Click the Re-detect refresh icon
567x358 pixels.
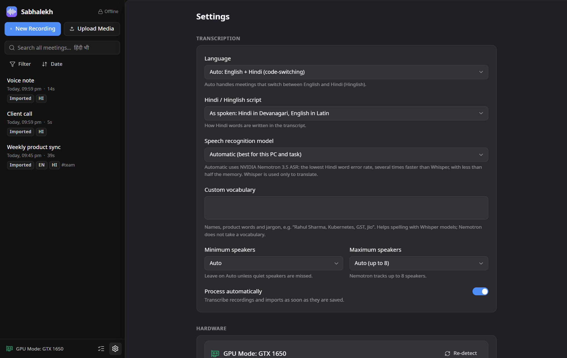click(x=447, y=353)
